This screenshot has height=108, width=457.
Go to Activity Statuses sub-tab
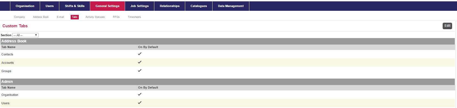95,17
